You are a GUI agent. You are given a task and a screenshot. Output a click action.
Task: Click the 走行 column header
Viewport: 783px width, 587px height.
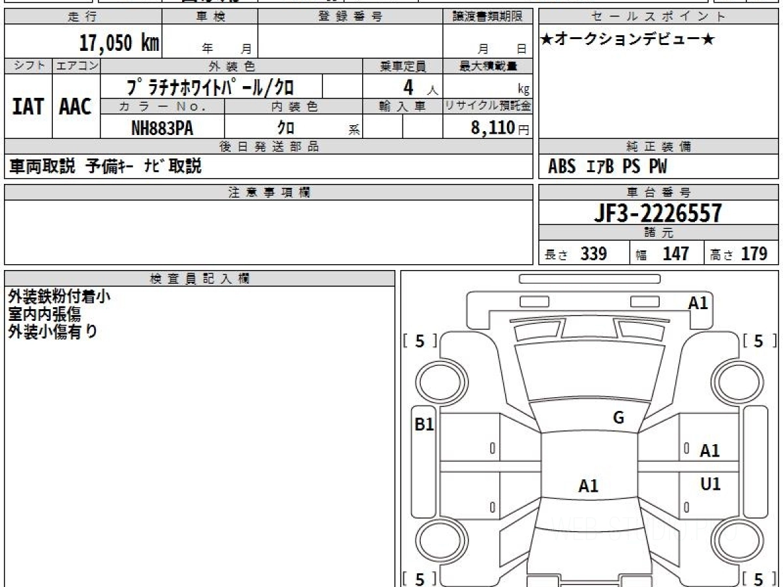click(x=82, y=18)
